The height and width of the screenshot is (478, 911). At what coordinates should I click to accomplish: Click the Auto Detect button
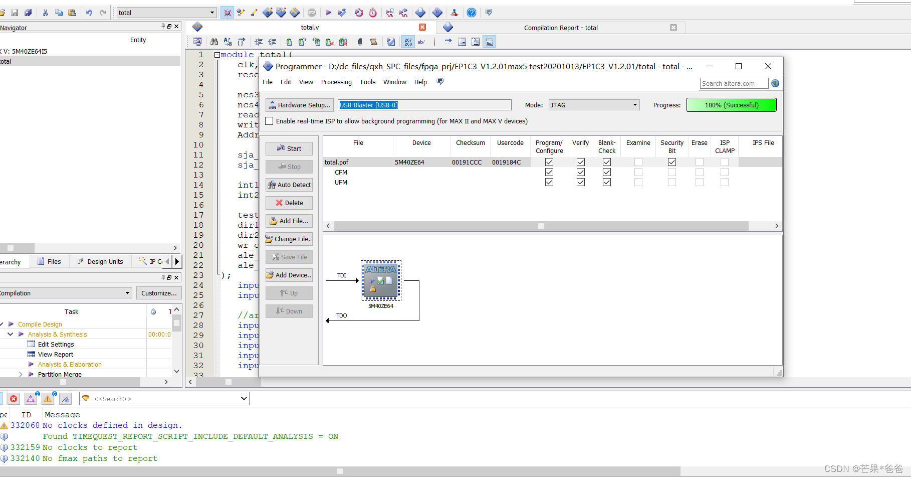coord(289,185)
